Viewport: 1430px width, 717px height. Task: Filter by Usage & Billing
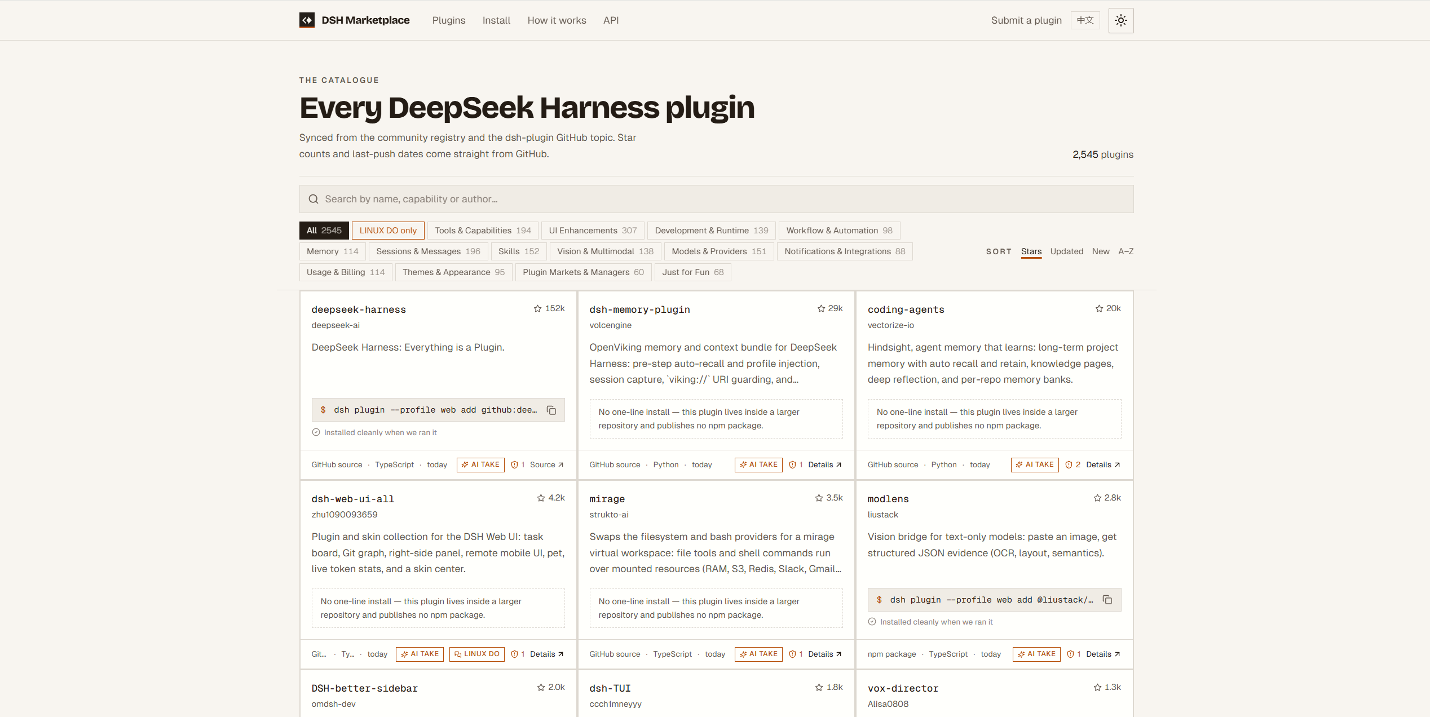345,272
